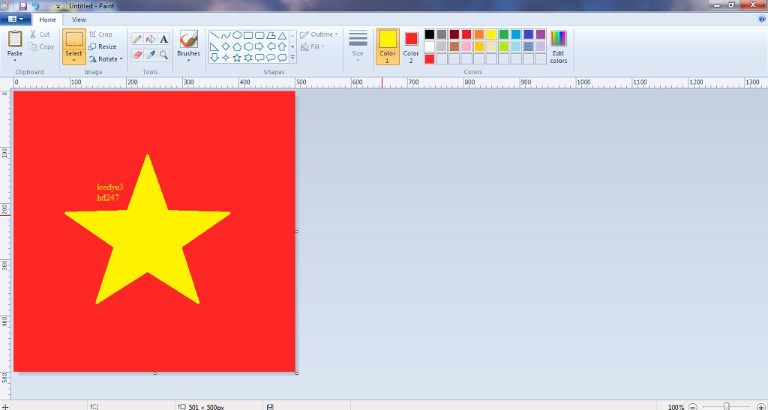Choose the Cloud callout shape
The image size is (768, 410).
282,58
